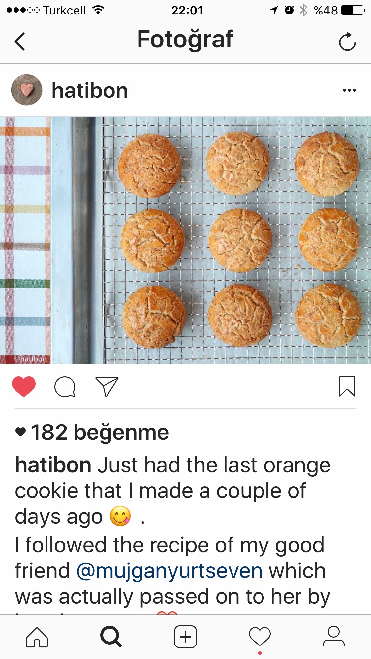Open the Profile tab
The height and width of the screenshot is (659, 371).
[334, 636]
